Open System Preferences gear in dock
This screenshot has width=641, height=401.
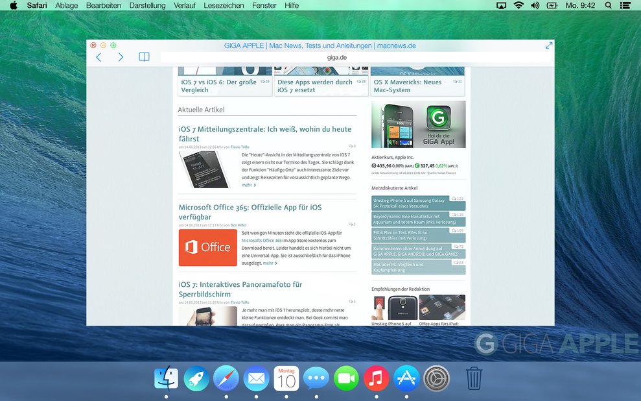tap(437, 378)
